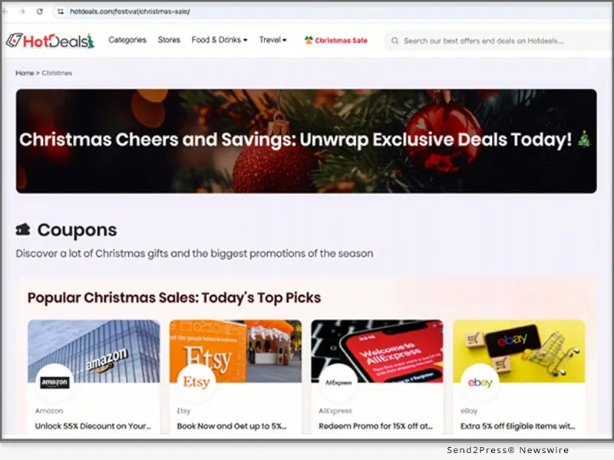Screen dimensions: 614x460
Task: Open the Amazon building thumbnail
Action: (x=94, y=351)
